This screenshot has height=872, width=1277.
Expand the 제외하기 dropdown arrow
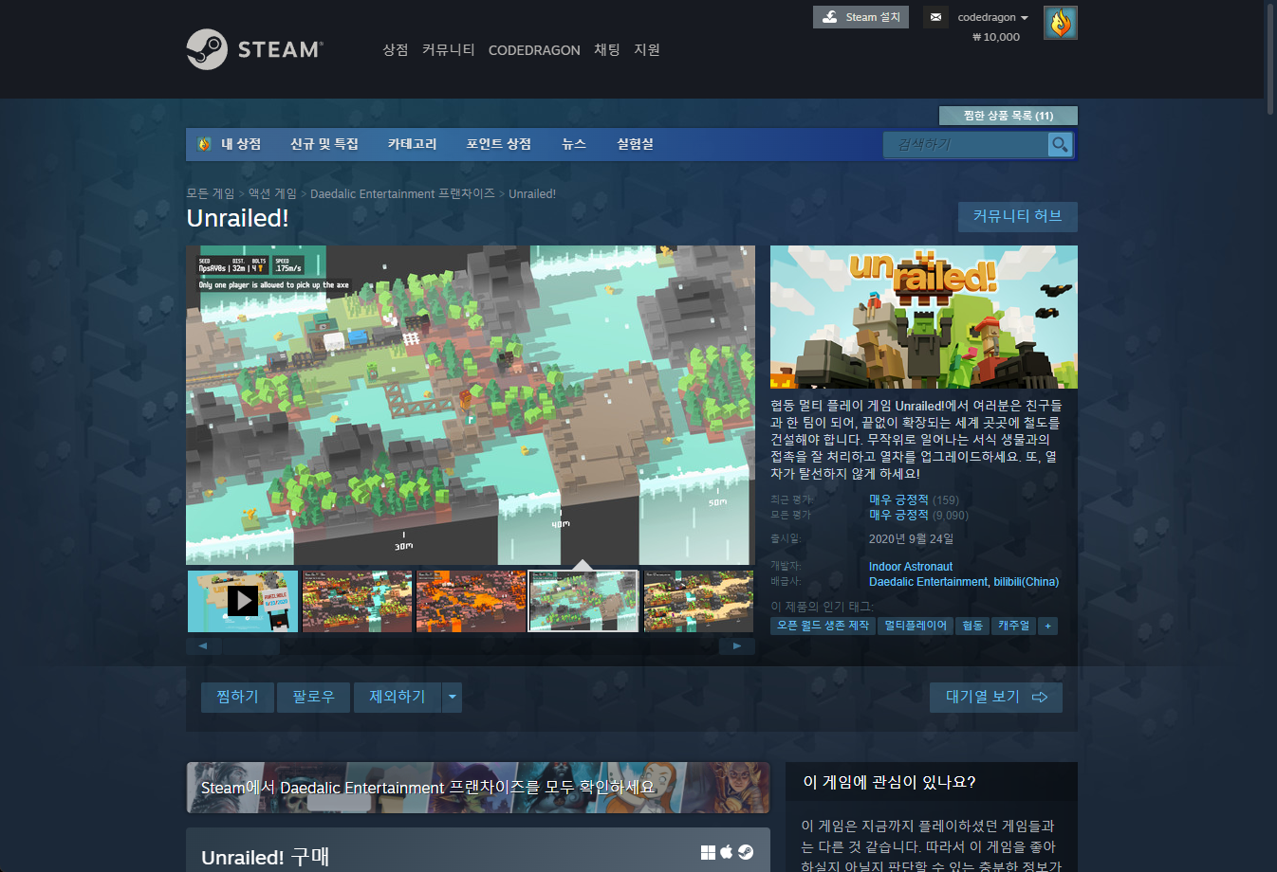pyautogui.click(x=452, y=697)
